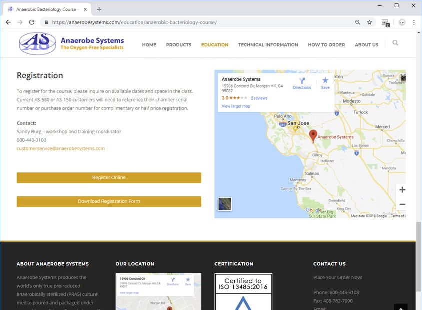Viewport: 422px width, 310px height.
Task: Open the View larger map link
Action: [236, 106]
